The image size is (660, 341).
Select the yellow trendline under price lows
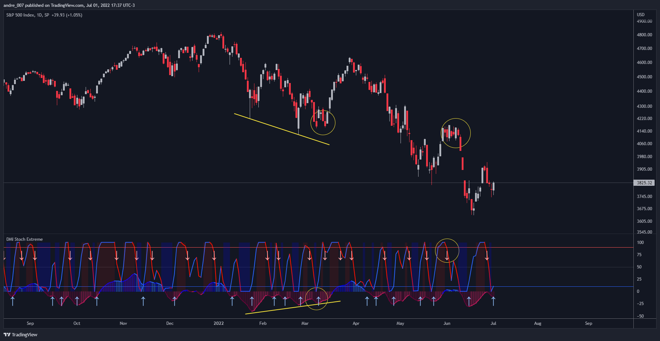(282, 129)
